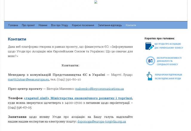Click the 'Коротко про головне:' sidebar heading
This screenshot has width=191, height=131.
point(160,38)
